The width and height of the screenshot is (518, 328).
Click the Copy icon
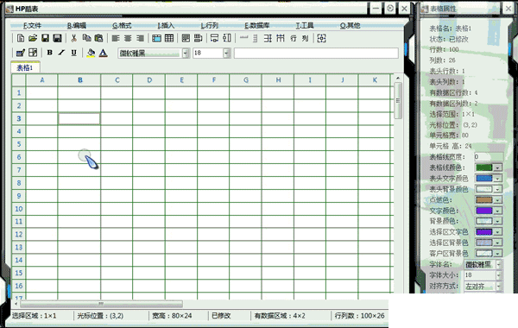coord(86,38)
